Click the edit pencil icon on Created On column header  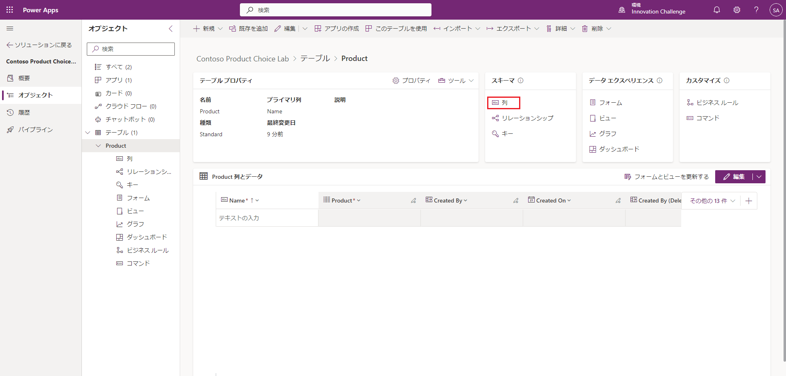pyautogui.click(x=618, y=200)
